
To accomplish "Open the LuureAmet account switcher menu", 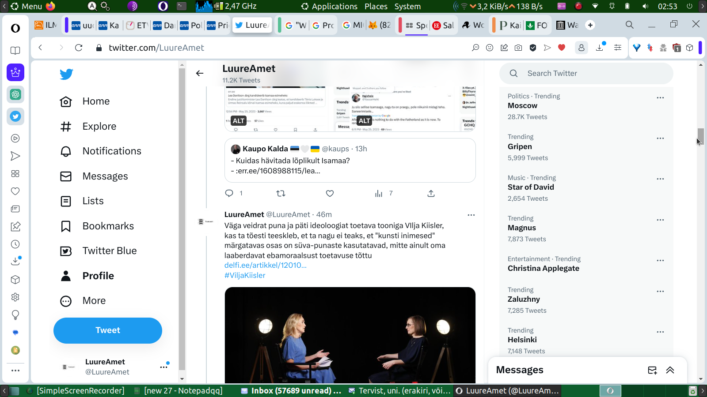I will point(164,367).
